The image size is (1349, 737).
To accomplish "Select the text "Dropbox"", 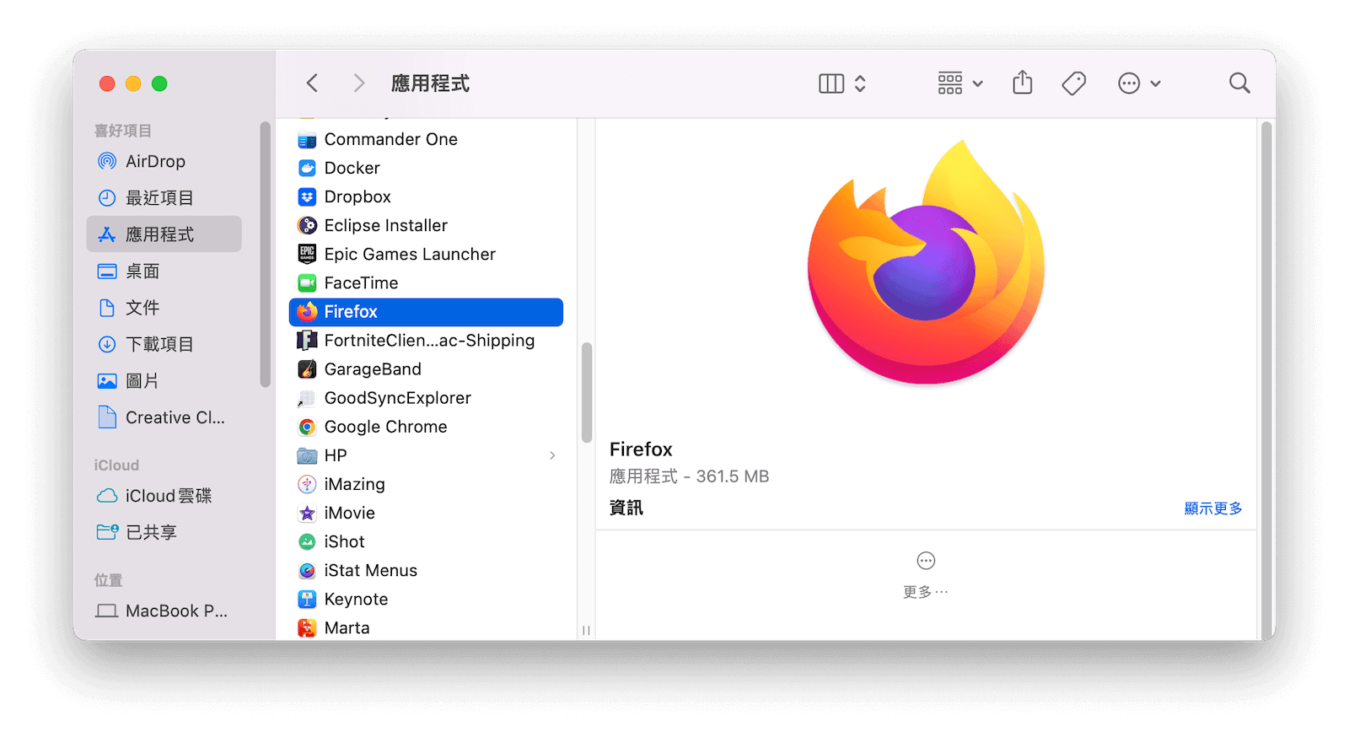I will coord(357,196).
